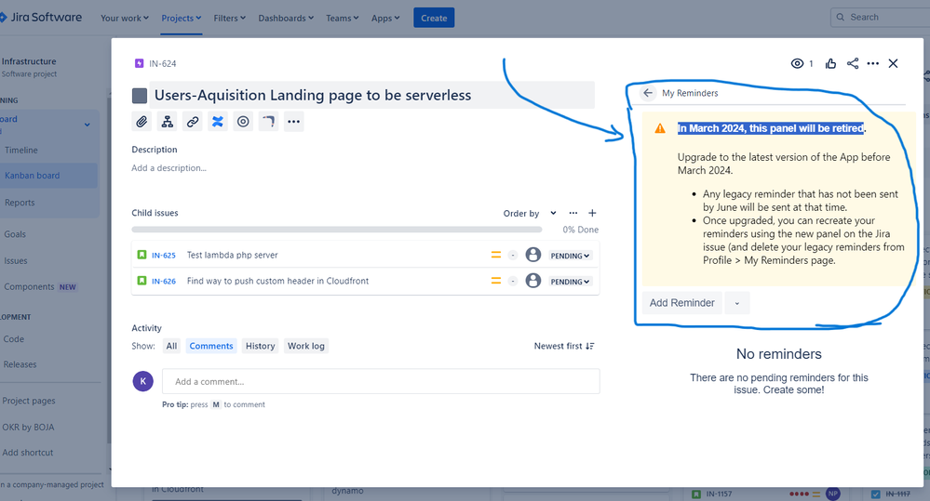Click the Add Reminder button

(x=682, y=303)
